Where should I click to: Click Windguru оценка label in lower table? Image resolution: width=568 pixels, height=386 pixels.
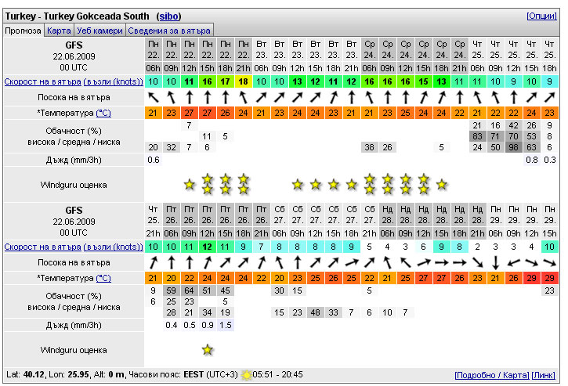(74, 350)
